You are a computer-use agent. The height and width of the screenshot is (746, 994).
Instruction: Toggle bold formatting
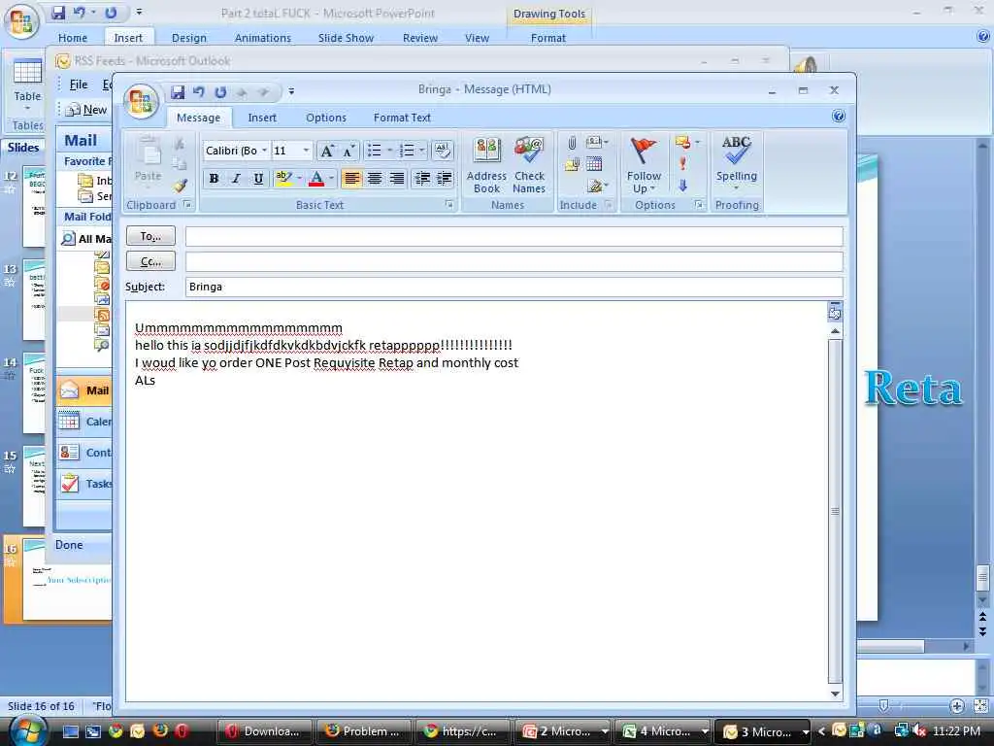215,179
